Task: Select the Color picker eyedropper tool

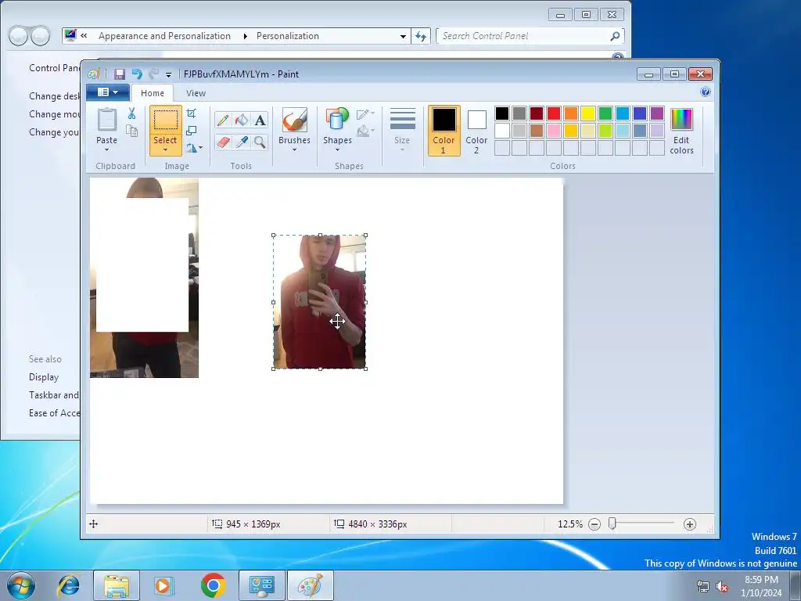Action: 241,142
